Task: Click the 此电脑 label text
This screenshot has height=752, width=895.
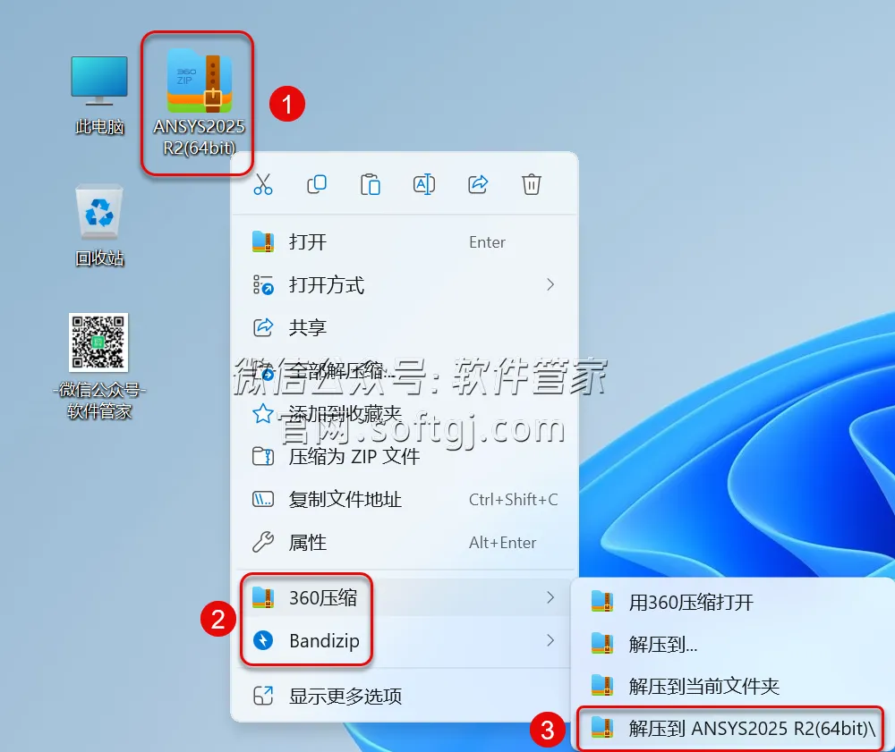Action: coord(99,127)
